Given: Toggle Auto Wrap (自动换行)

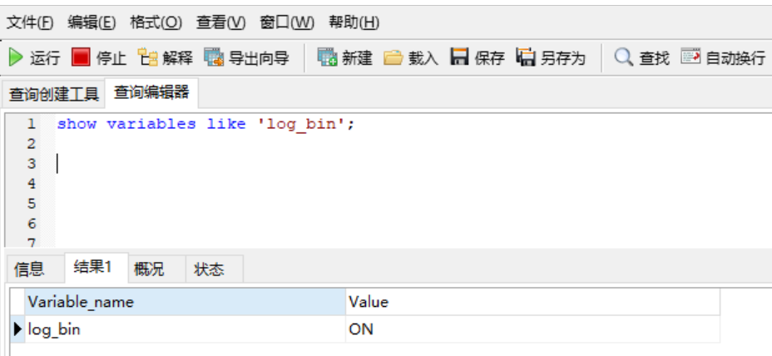Looking at the screenshot, I should [x=690, y=57].
